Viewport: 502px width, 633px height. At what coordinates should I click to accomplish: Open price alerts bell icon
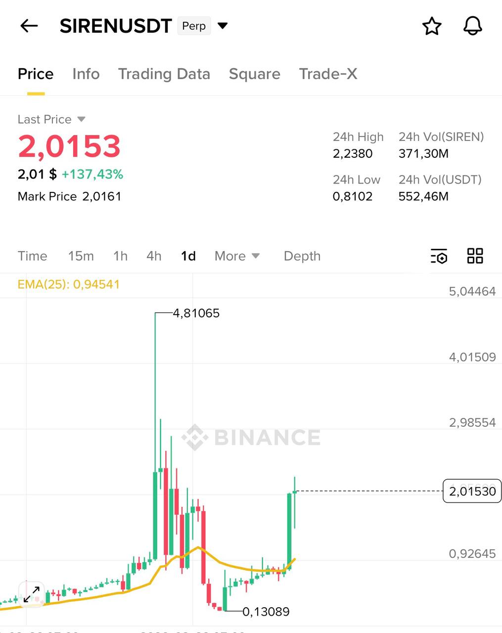click(x=472, y=26)
